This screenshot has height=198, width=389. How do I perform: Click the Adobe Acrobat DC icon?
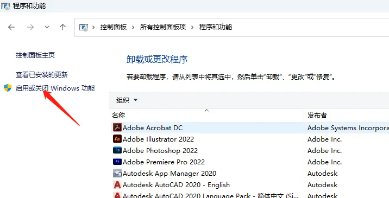(117, 127)
